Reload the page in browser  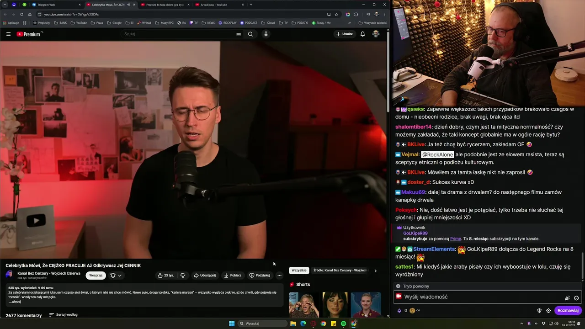21,14
